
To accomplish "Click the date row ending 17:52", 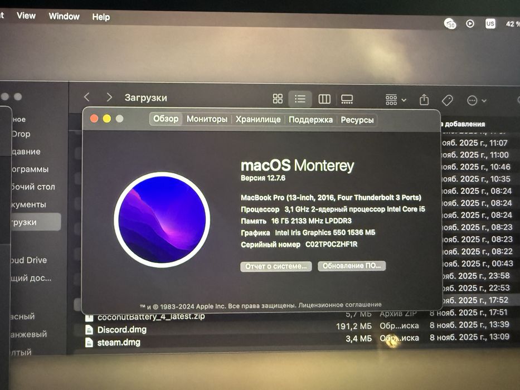I will [475, 300].
